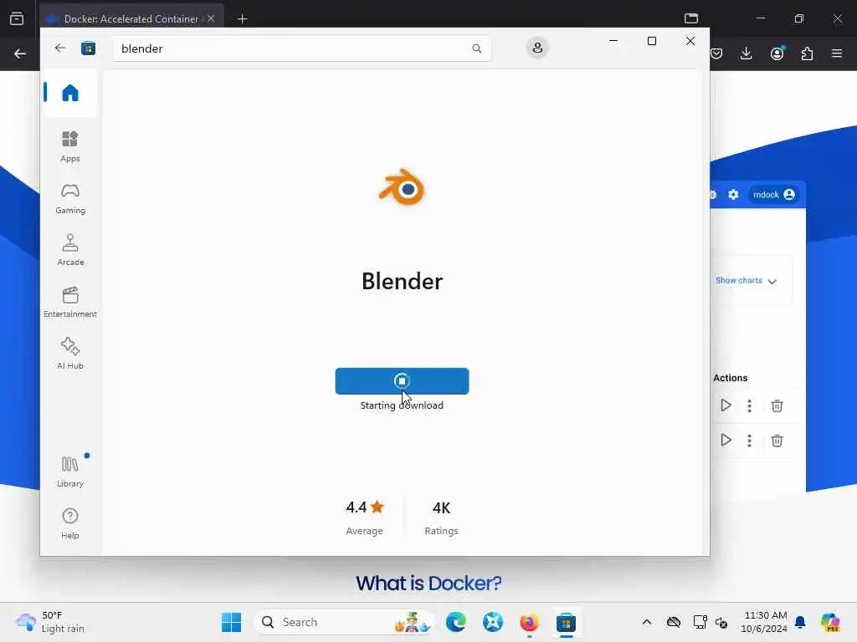Open Firefox recent browsing tab view icon

[x=17, y=18]
